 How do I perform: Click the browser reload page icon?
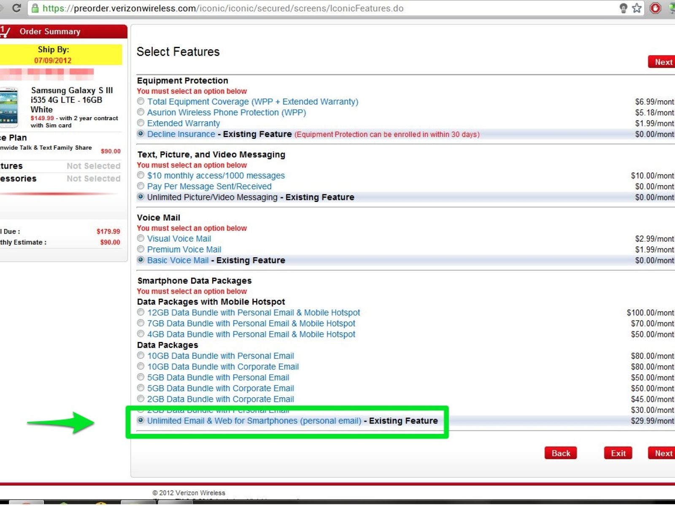16,8
